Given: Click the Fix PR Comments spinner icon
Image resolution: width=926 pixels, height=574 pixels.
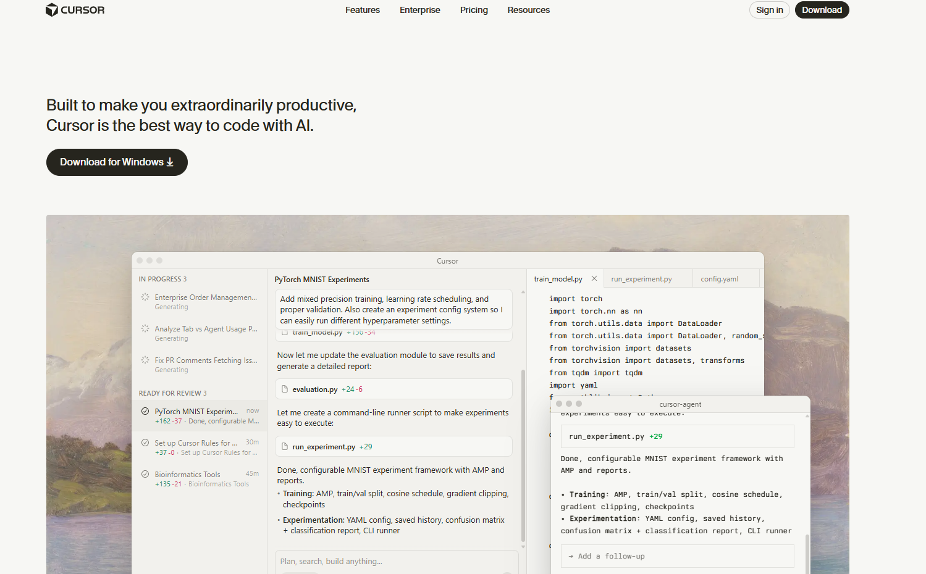Looking at the screenshot, I should pyautogui.click(x=145, y=360).
